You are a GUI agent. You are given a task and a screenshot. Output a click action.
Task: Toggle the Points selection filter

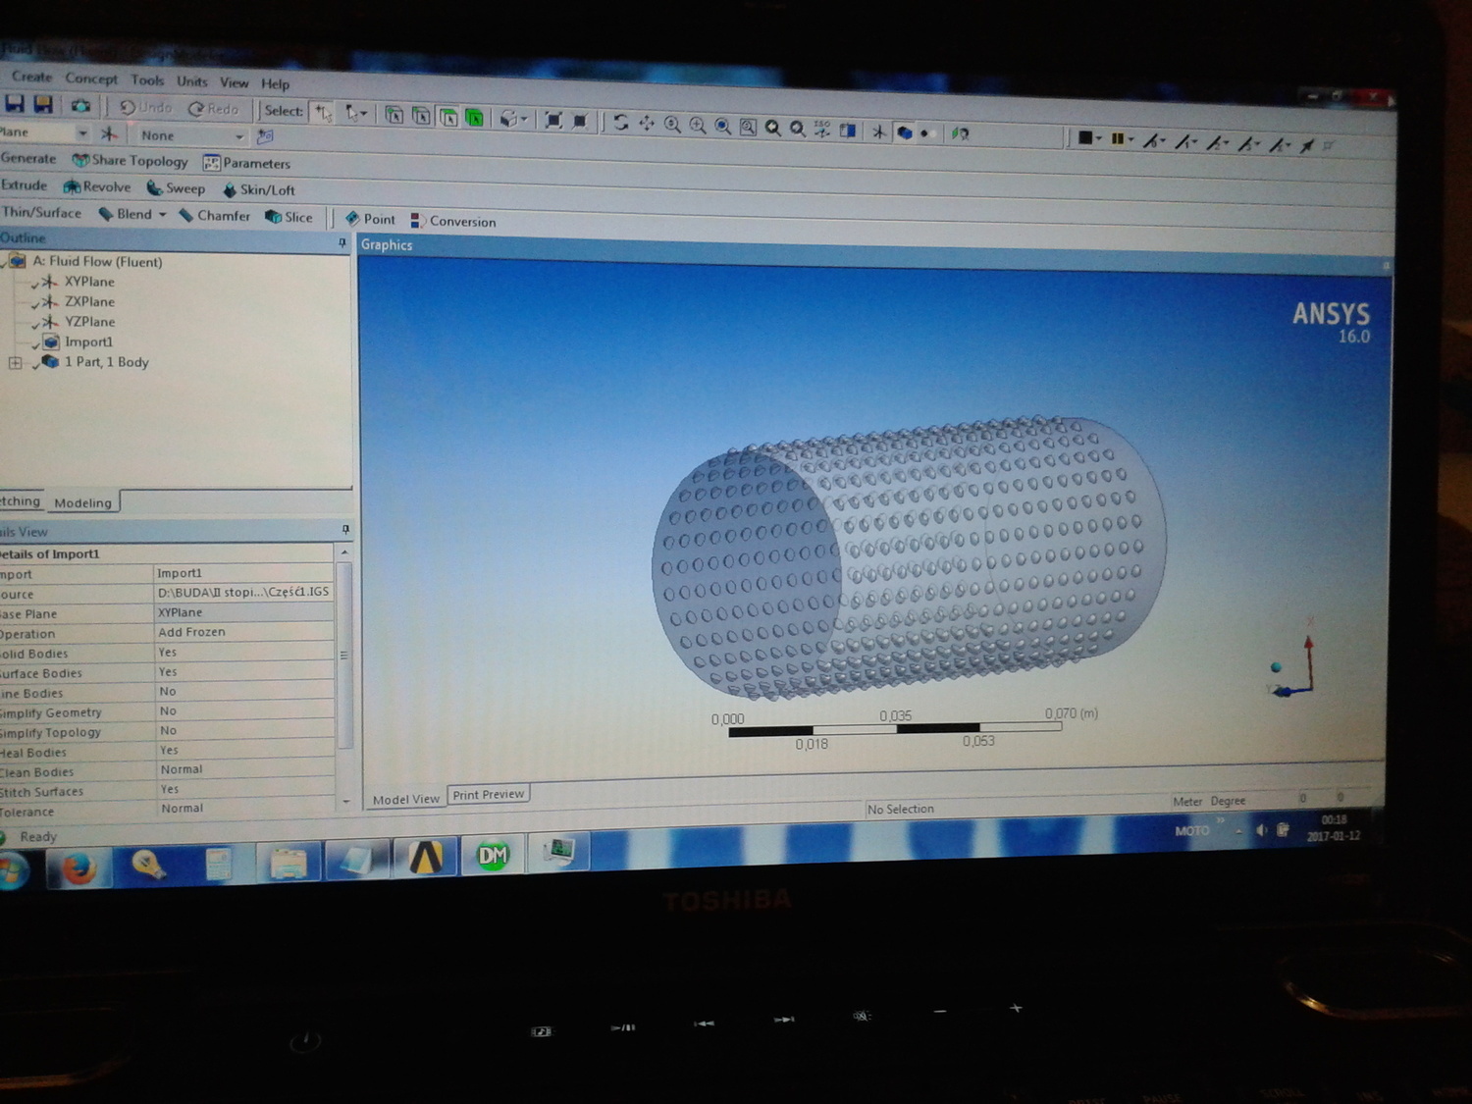click(394, 115)
